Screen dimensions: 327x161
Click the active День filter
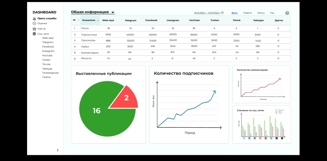(x=234, y=13)
